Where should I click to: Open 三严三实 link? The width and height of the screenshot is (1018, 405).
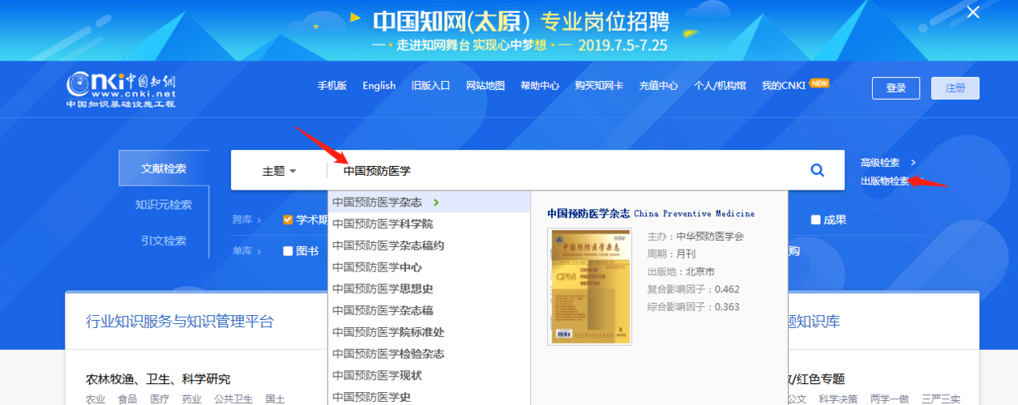tap(941, 399)
